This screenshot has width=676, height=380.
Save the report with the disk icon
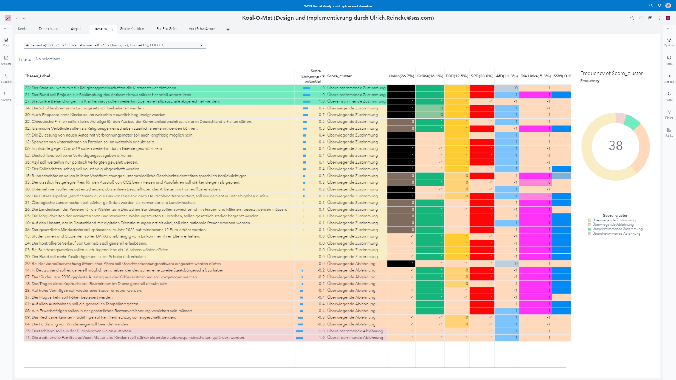[x=650, y=18]
